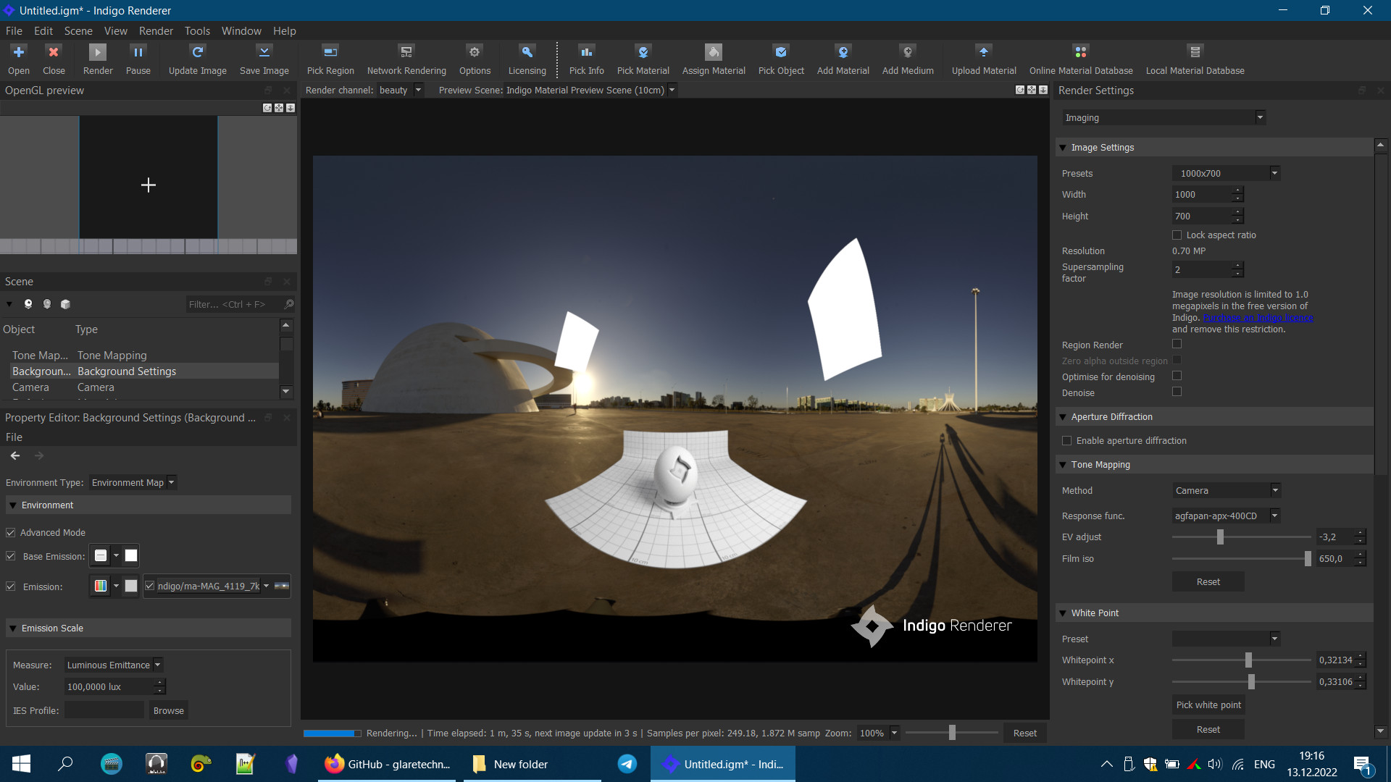Image resolution: width=1391 pixels, height=782 pixels.
Task: Click the navigate back arrow in Property Editor
Action: pyautogui.click(x=15, y=455)
